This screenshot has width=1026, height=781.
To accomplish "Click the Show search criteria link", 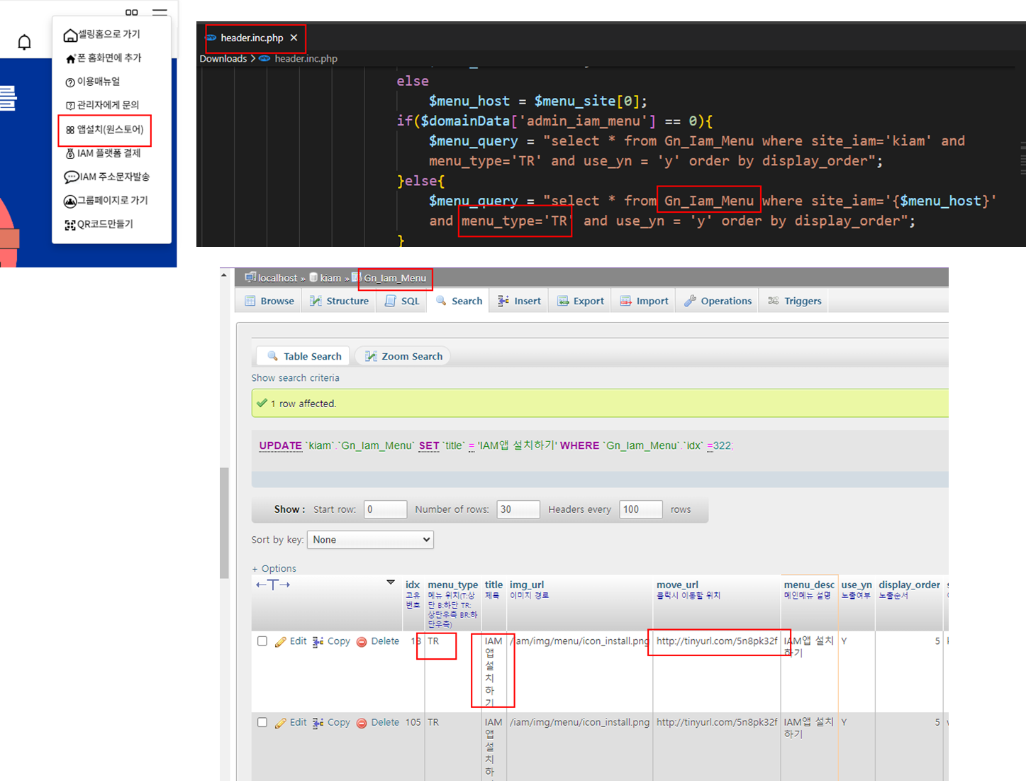I will point(295,378).
